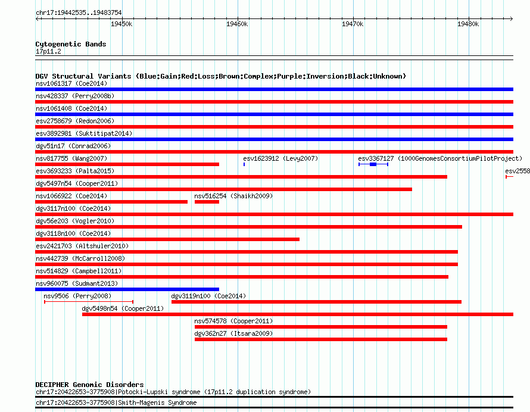Select esv3367127 (1000GenomesConsortiumPilotProject) label
530x412 pixels.
click(440, 158)
